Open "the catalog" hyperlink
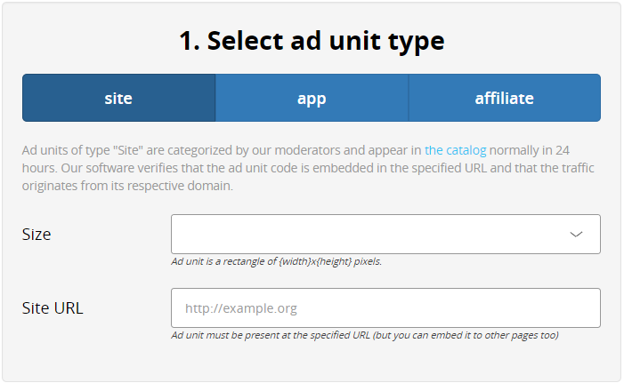 click(455, 150)
